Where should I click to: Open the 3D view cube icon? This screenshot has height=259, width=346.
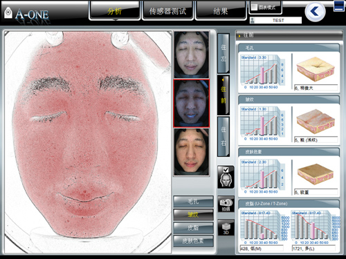pos(226,228)
